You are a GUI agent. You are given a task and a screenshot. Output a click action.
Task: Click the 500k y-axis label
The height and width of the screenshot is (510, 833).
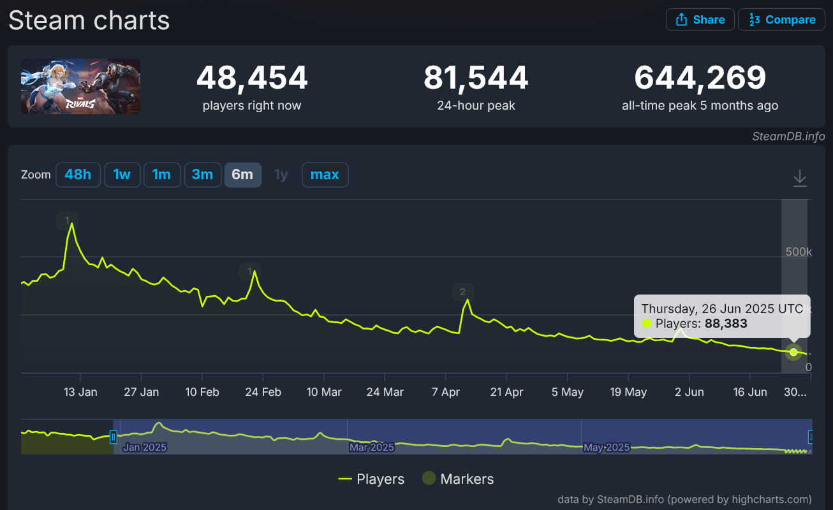799,252
